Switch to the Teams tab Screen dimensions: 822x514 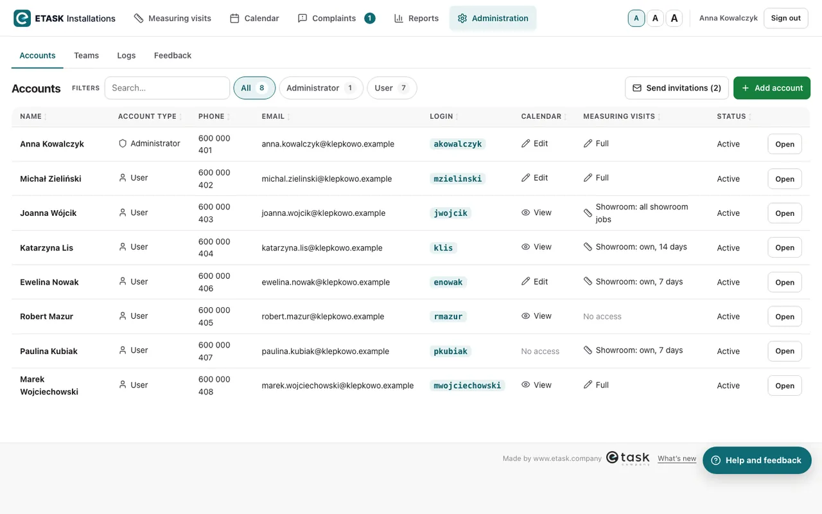[x=86, y=55]
